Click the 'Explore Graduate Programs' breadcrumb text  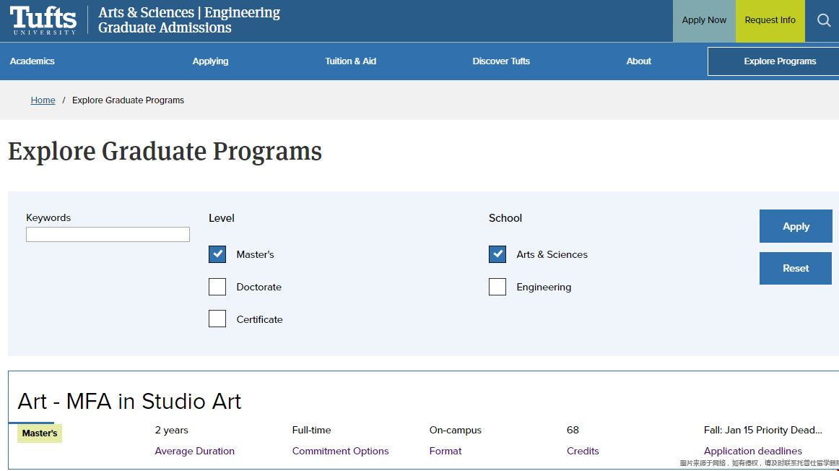point(128,100)
